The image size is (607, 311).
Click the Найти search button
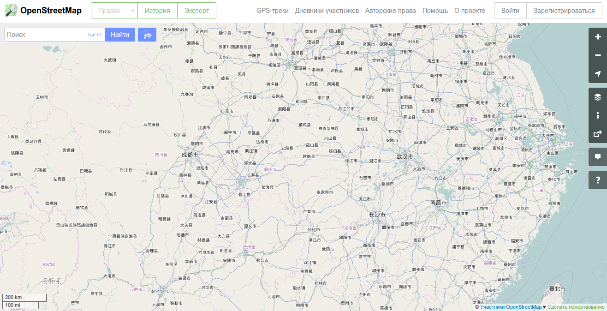[x=120, y=35]
